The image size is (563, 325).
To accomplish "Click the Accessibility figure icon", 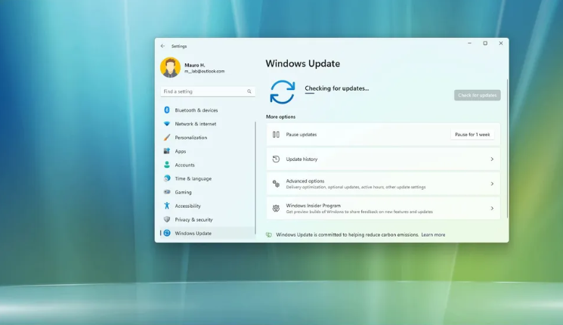I will [x=167, y=206].
